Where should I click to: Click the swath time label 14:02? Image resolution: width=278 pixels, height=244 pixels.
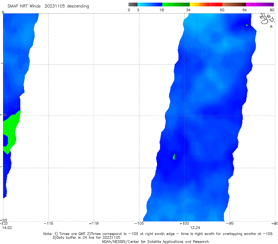[x=7, y=228]
